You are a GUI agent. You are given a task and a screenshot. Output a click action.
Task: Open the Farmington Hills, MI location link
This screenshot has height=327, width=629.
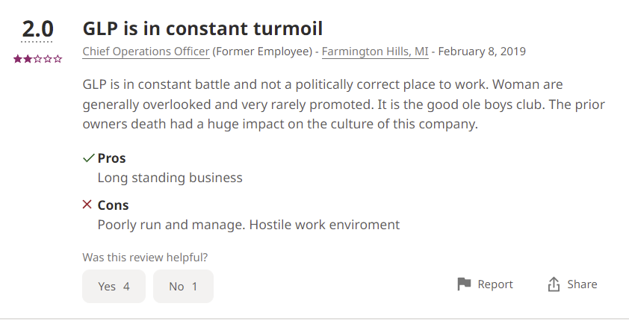click(375, 52)
